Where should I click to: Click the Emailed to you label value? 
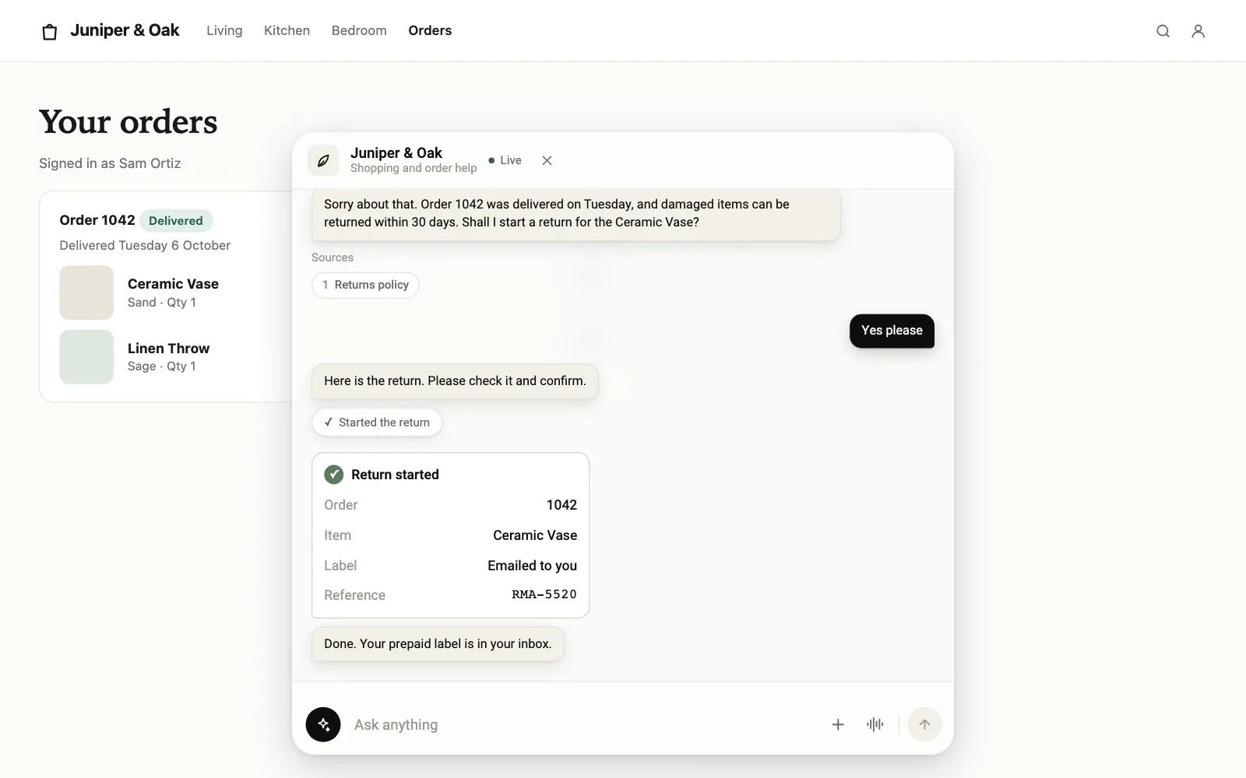click(532, 566)
